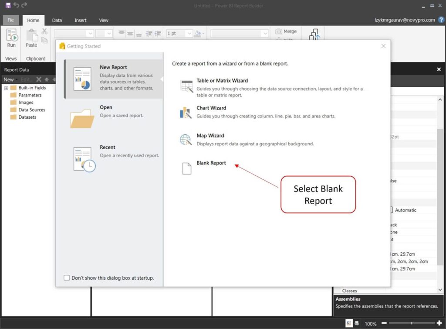The height and width of the screenshot is (329, 446).
Task: Select the Datasets folder
Action: [27, 117]
